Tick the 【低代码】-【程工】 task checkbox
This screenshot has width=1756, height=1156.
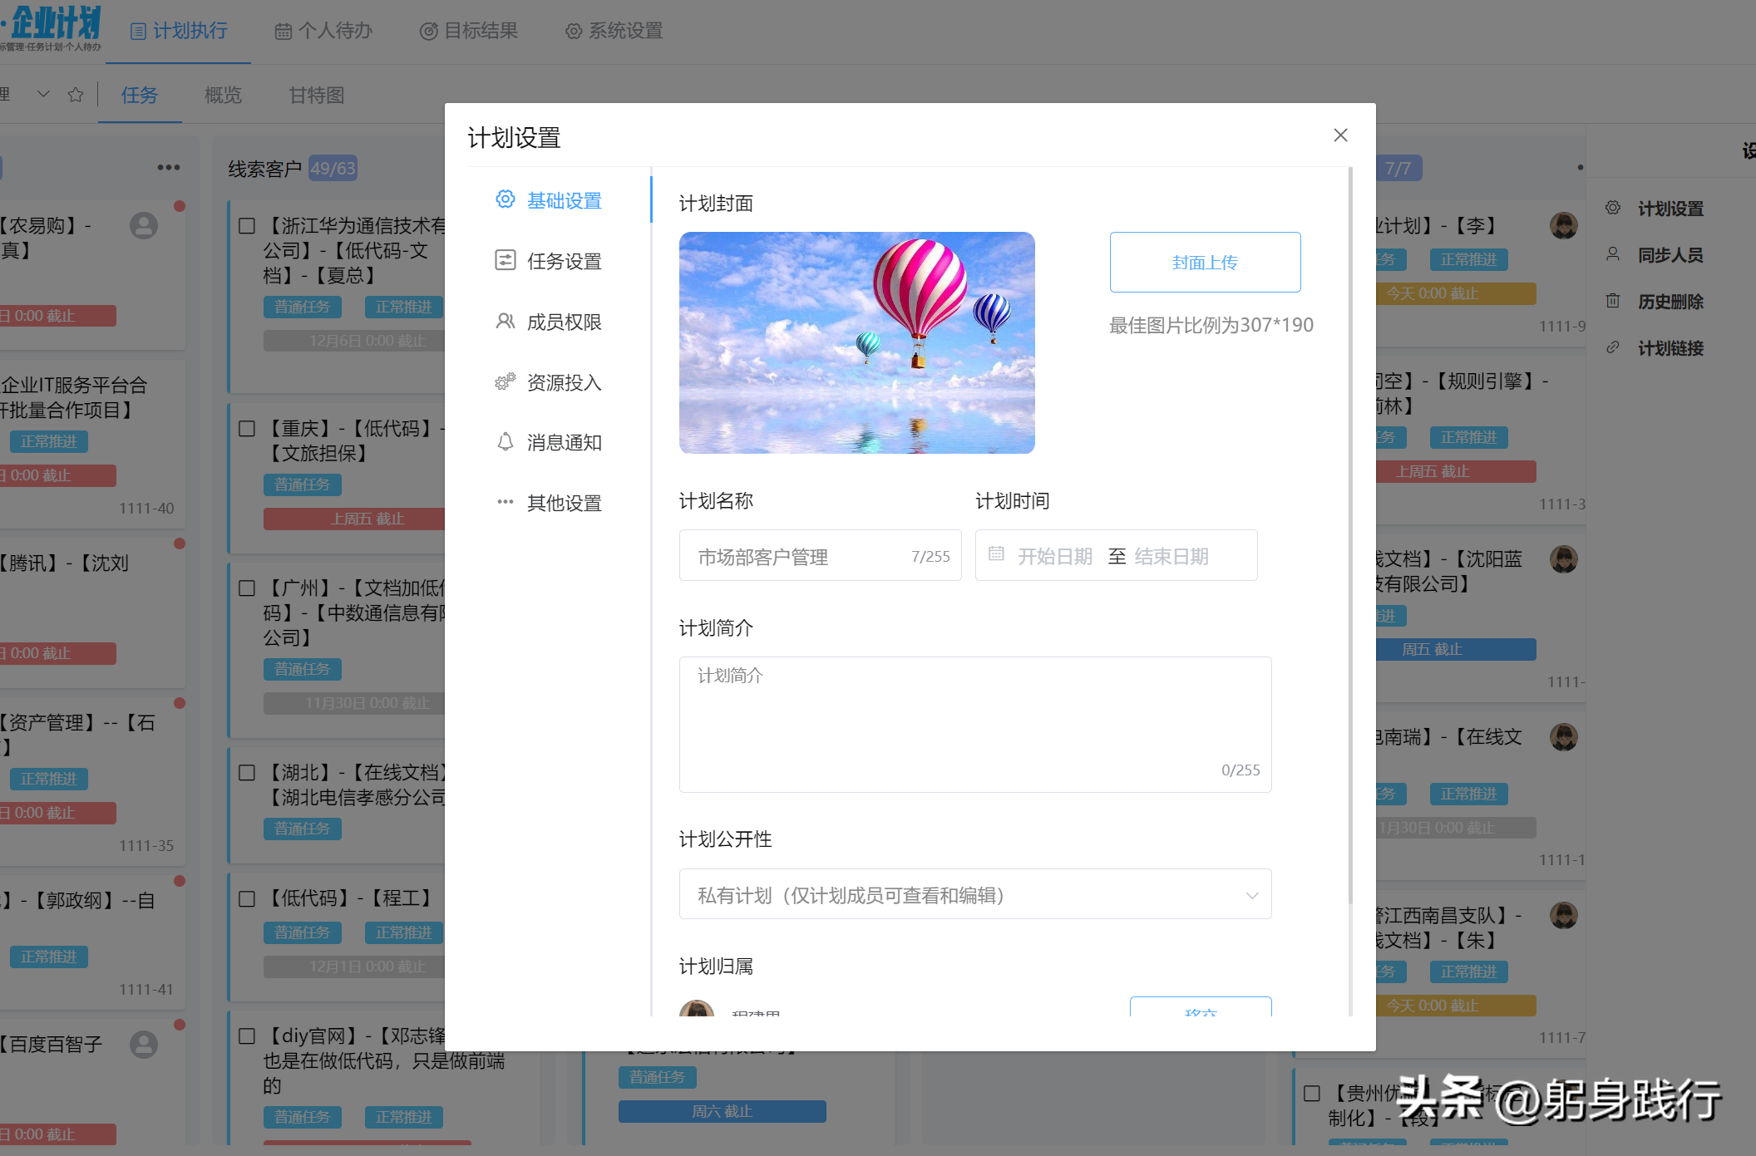pos(247,899)
